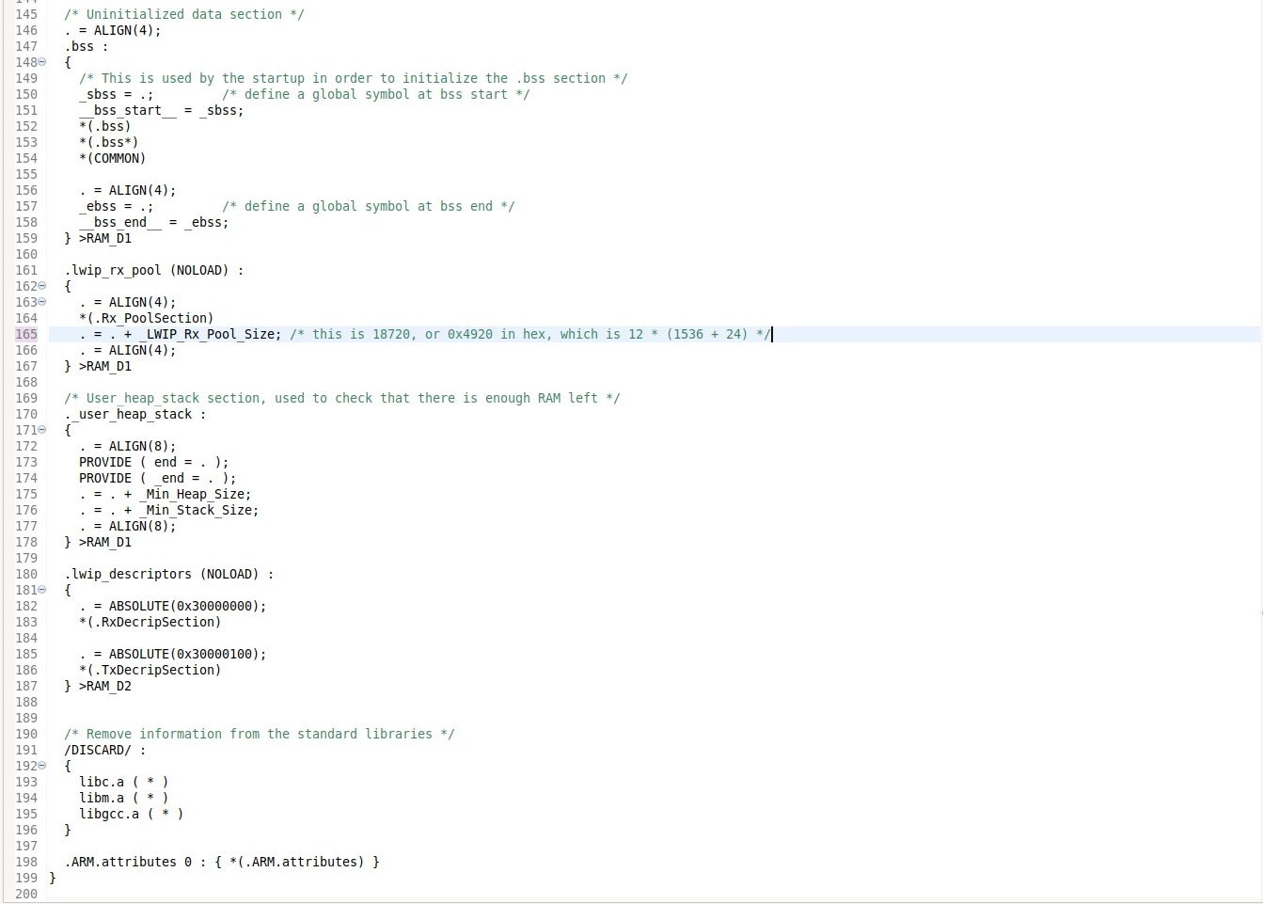This screenshot has width=1263, height=904.
Task: Click '} >RAM_D1' on line 159
Action: tap(98, 238)
